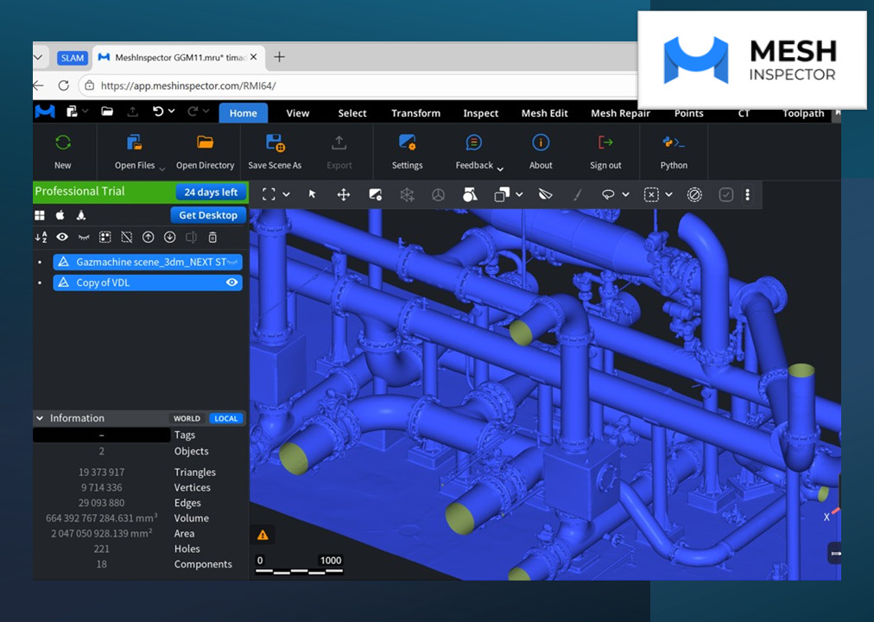Open the Inspect menu
The image size is (874, 622).
coord(480,113)
